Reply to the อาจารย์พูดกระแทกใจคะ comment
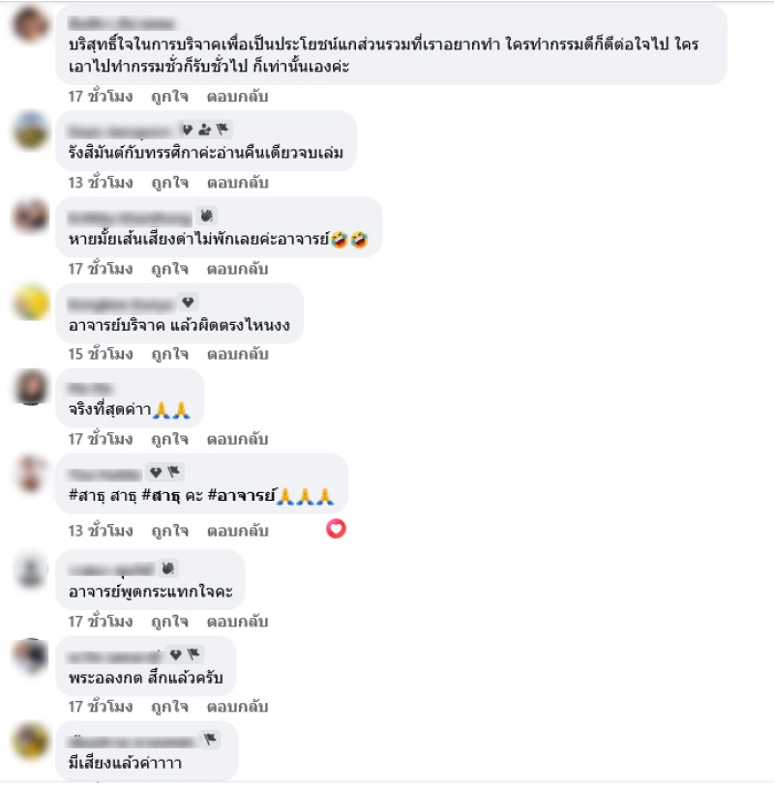 click(x=238, y=622)
